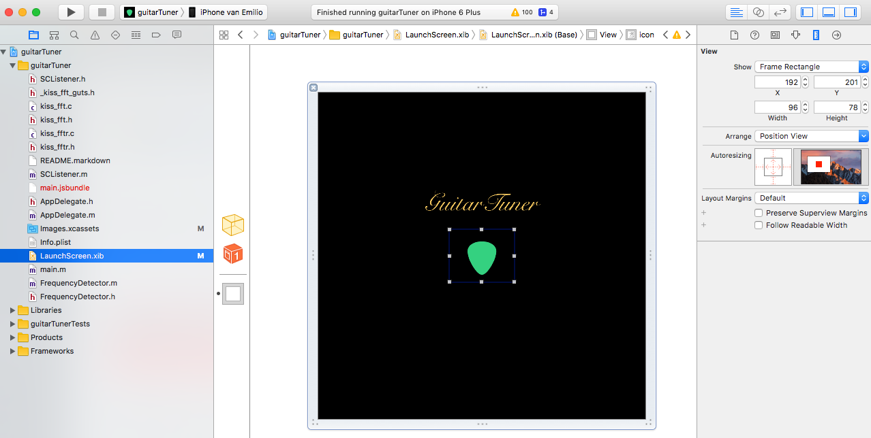Open the Arrange Position View dropdown
This screenshot has height=438, width=871.
[811, 136]
